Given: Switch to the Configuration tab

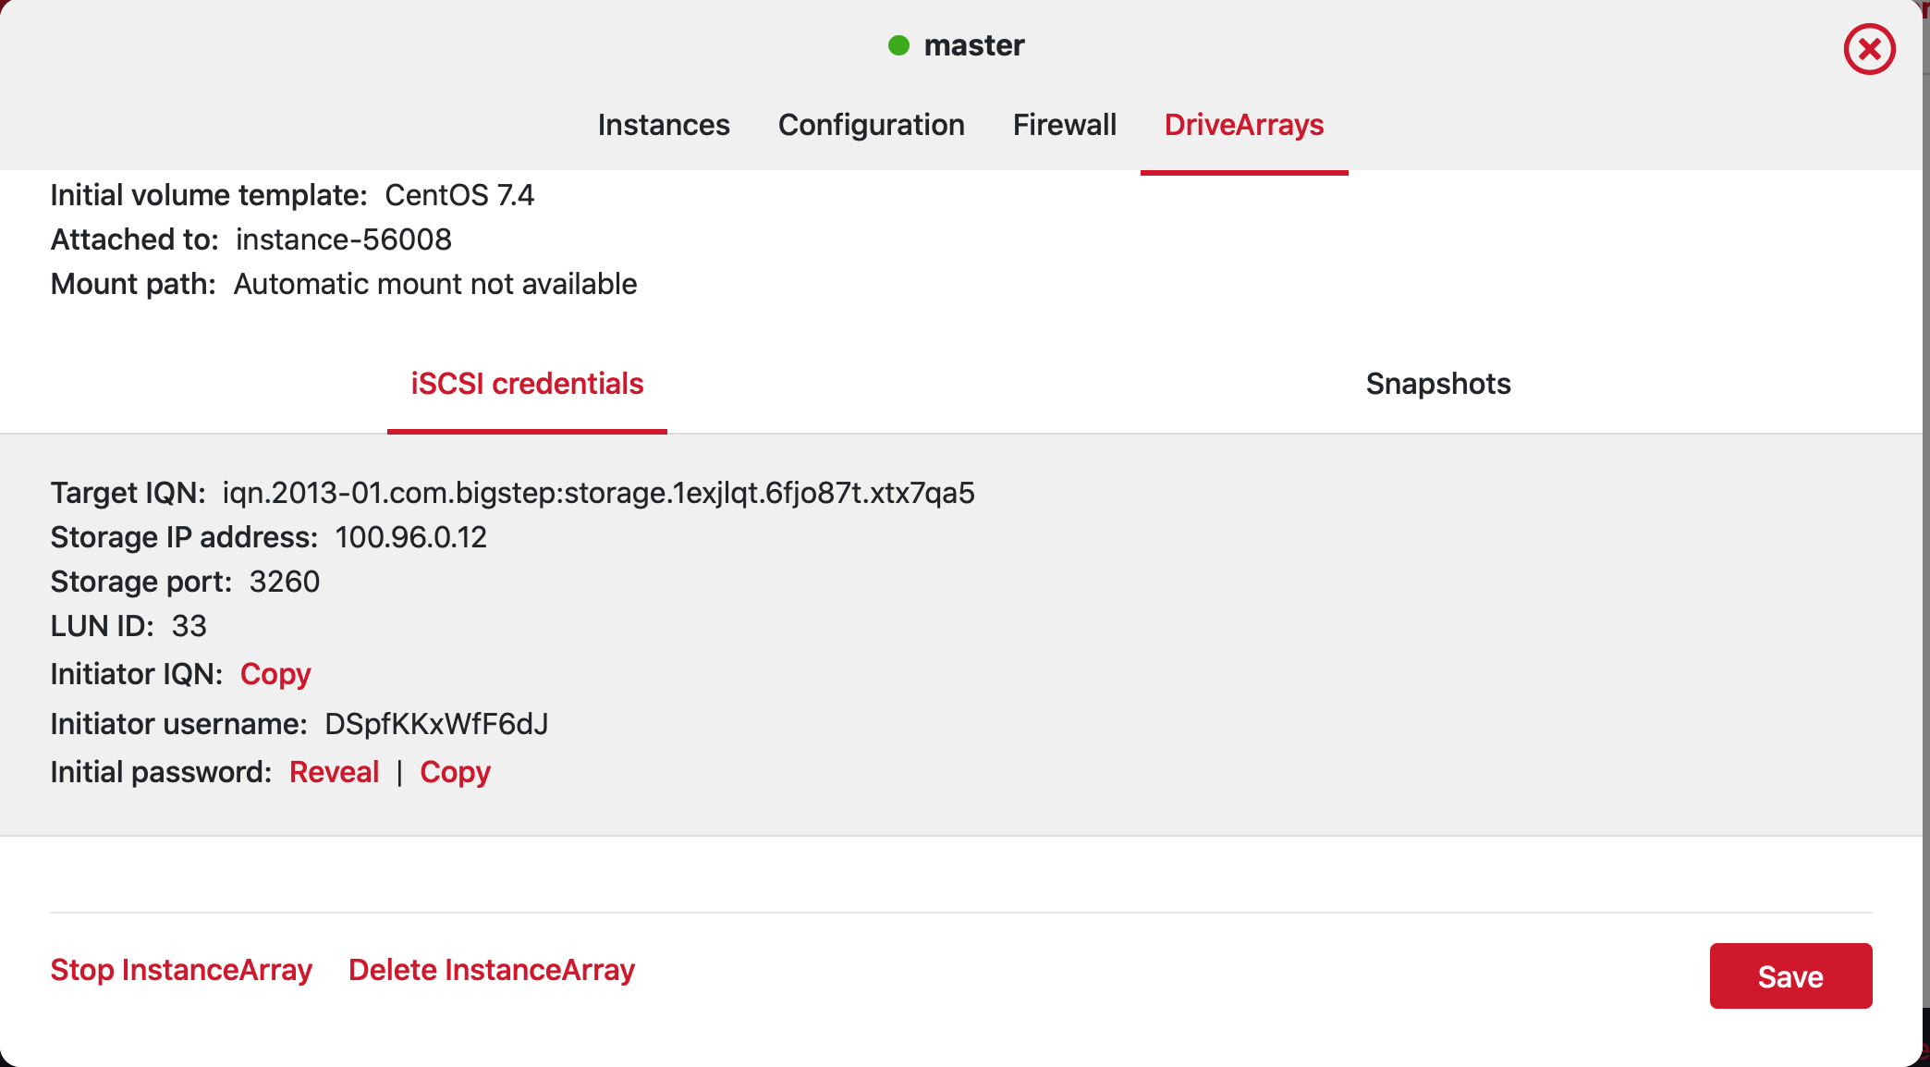Looking at the screenshot, I should tap(871, 125).
